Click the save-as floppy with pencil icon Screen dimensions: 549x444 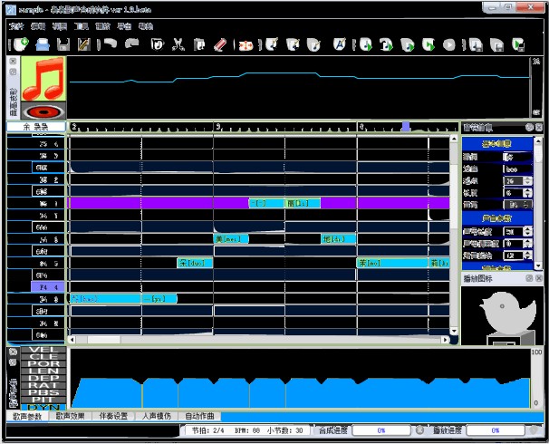84,44
